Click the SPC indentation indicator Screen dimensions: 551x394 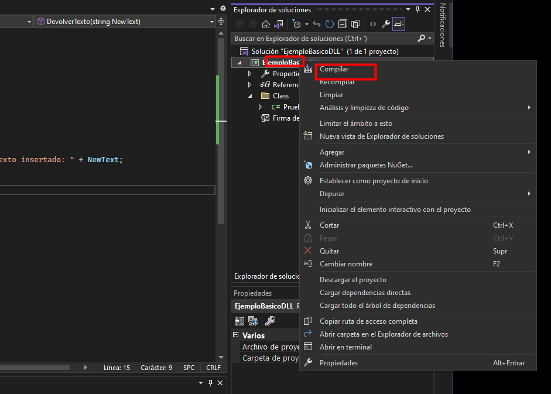click(189, 368)
